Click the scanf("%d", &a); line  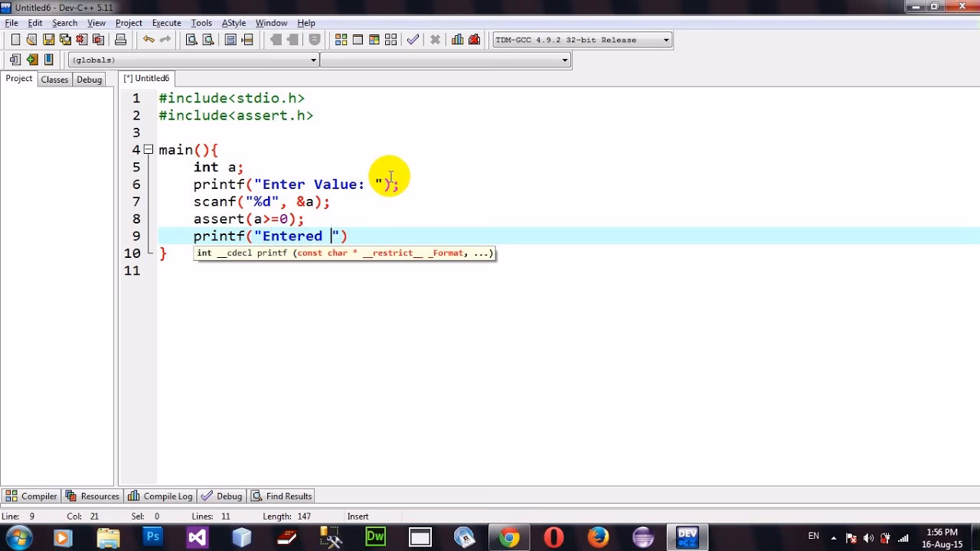(261, 201)
